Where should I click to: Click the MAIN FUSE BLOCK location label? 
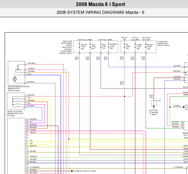(65, 47)
